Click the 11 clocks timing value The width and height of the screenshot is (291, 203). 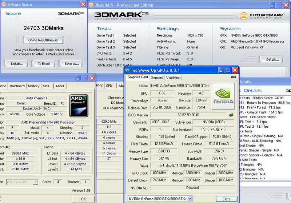[x=109, y=154]
